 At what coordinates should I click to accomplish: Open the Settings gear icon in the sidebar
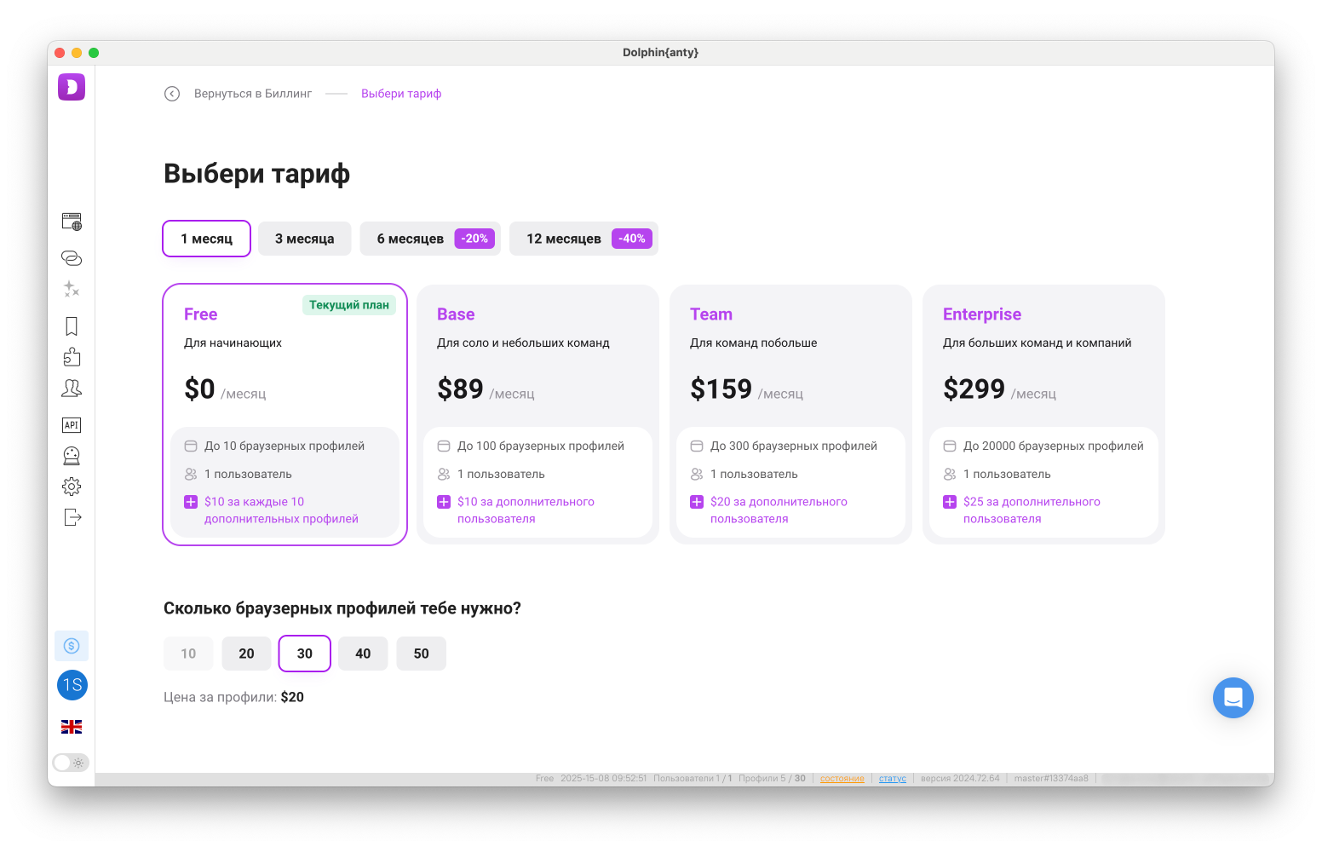(x=72, y=487)
